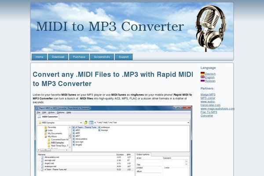Open the Download page
This screenshot has width=264, height=176.
point(58,57)
